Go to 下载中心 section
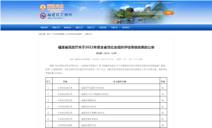Screen dimensions: 212x128 114,28
